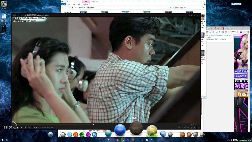Click the brown Jupiter planet dock icon
The image size is (252, 142).
pyautogui.click(x=136, y=128)
